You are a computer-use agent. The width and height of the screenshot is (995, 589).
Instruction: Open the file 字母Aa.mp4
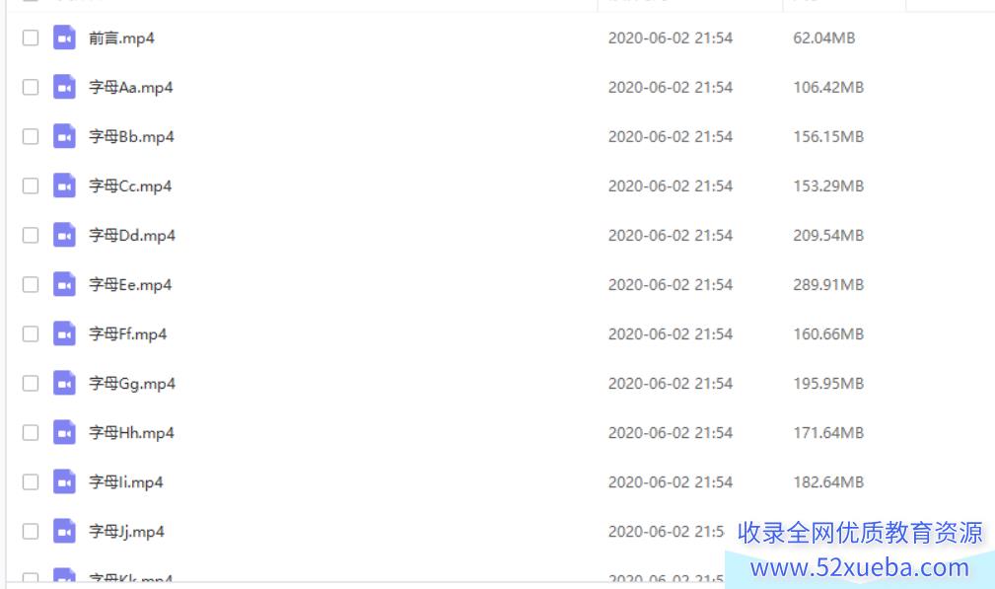[131, 88]
